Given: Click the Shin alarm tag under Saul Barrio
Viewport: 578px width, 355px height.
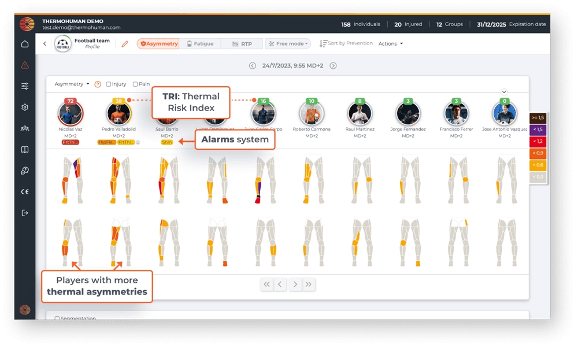Looking at the screenshot, I should coord(167,142).
